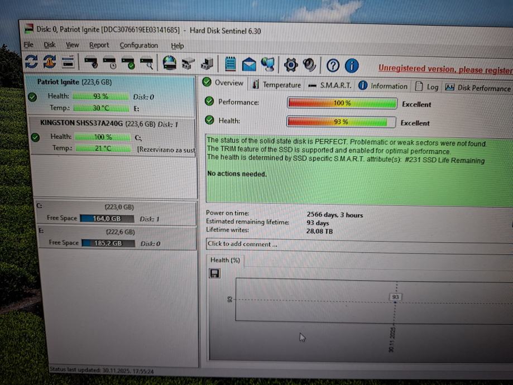Switch to the Temperature tab
The image size is (513, 385).
pos(277,84)
